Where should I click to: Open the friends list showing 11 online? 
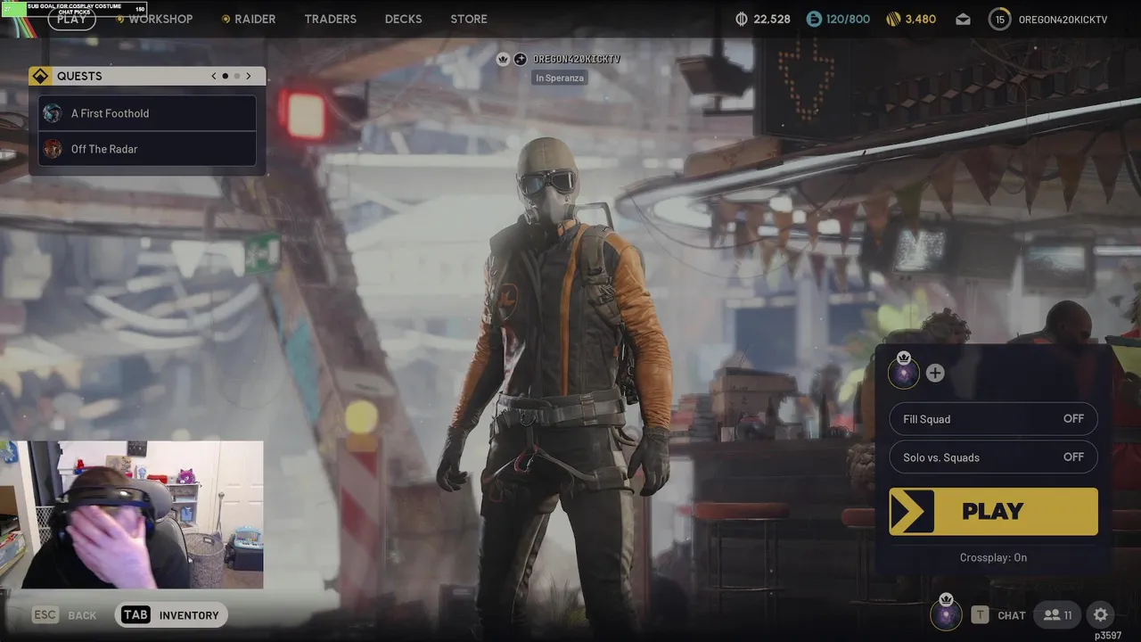(x=1057, y=615)
